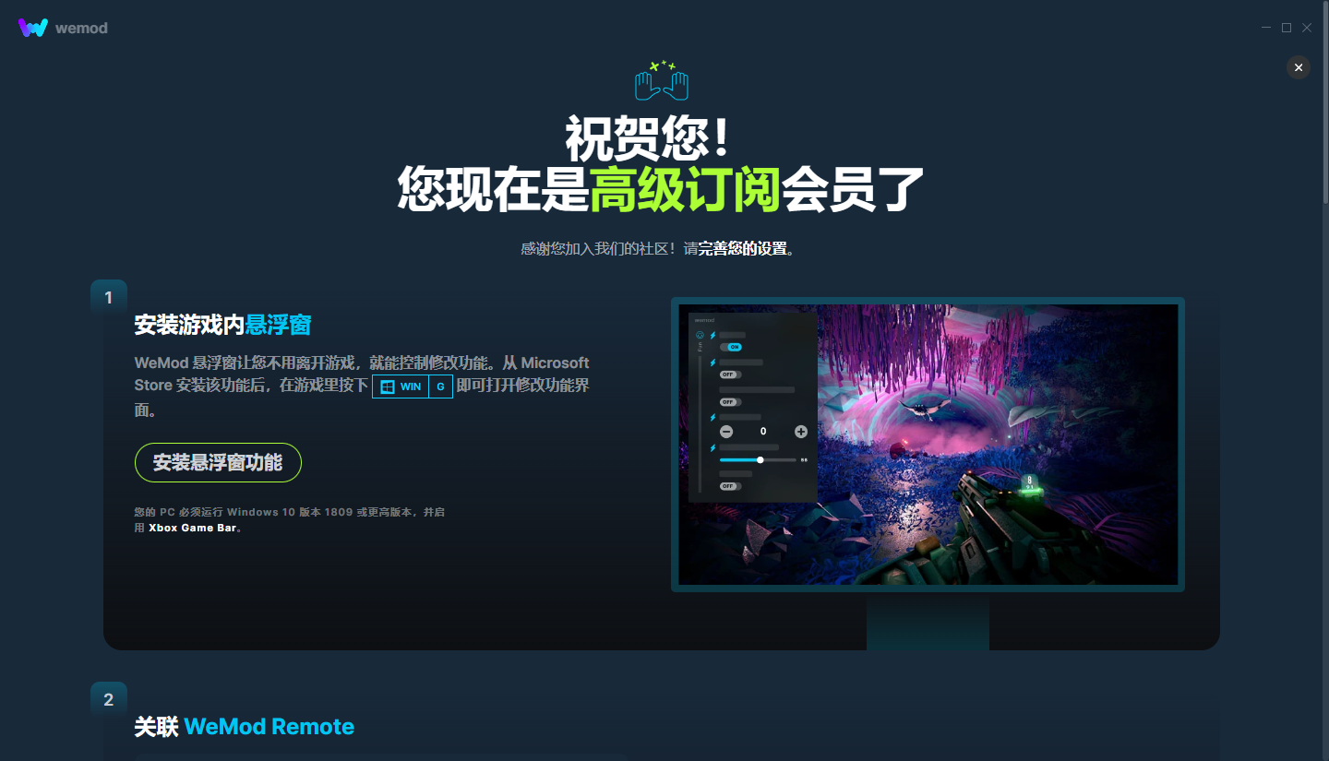Click the wemod title text
The height and width of the screenshot is (761, 1329).
tap(81, 29)
